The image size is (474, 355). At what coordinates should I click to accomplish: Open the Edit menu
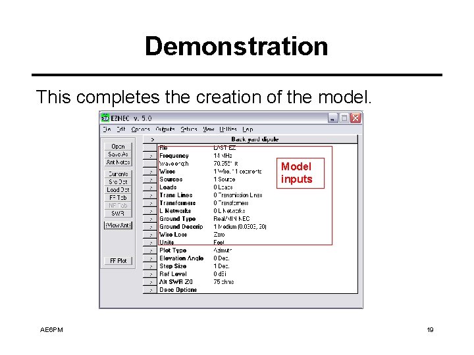point(121,130)
